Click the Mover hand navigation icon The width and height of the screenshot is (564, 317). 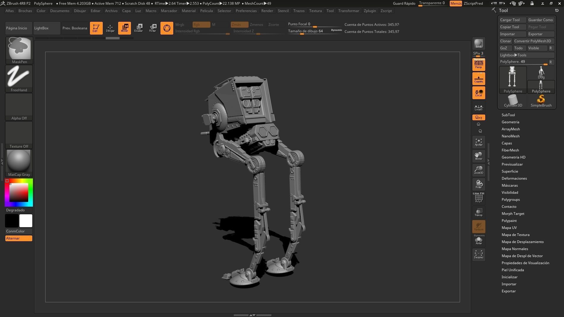point(479,156)
